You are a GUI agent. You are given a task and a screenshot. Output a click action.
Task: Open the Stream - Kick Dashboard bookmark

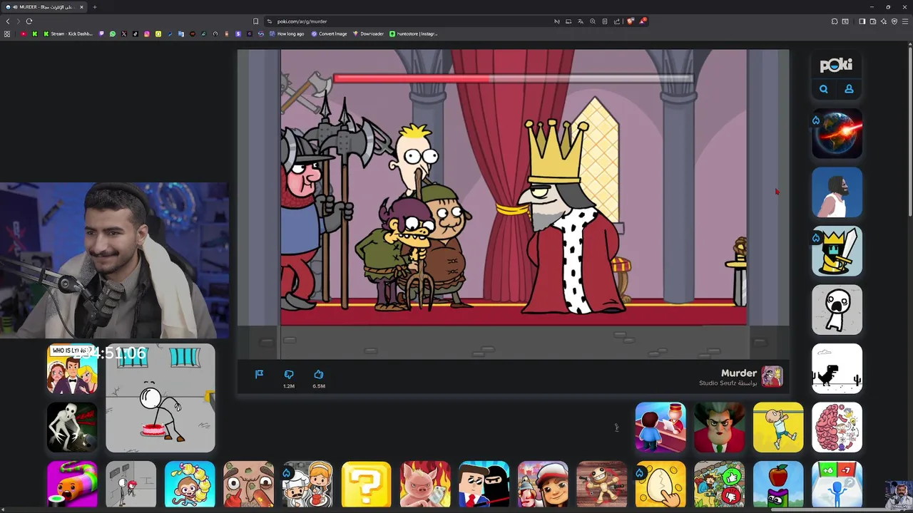coord(68,33)
